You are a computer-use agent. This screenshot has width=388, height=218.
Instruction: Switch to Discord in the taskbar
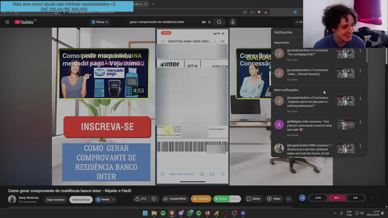pos(181,213)
